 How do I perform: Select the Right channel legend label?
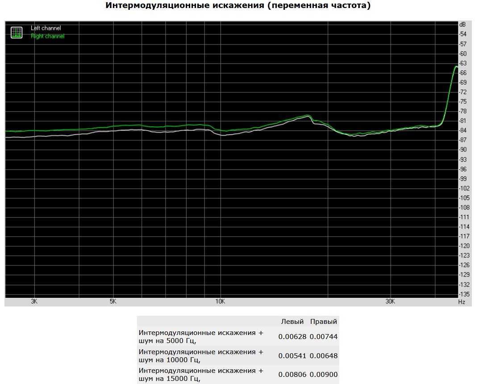pyautogui.click(x=47, y=36)
